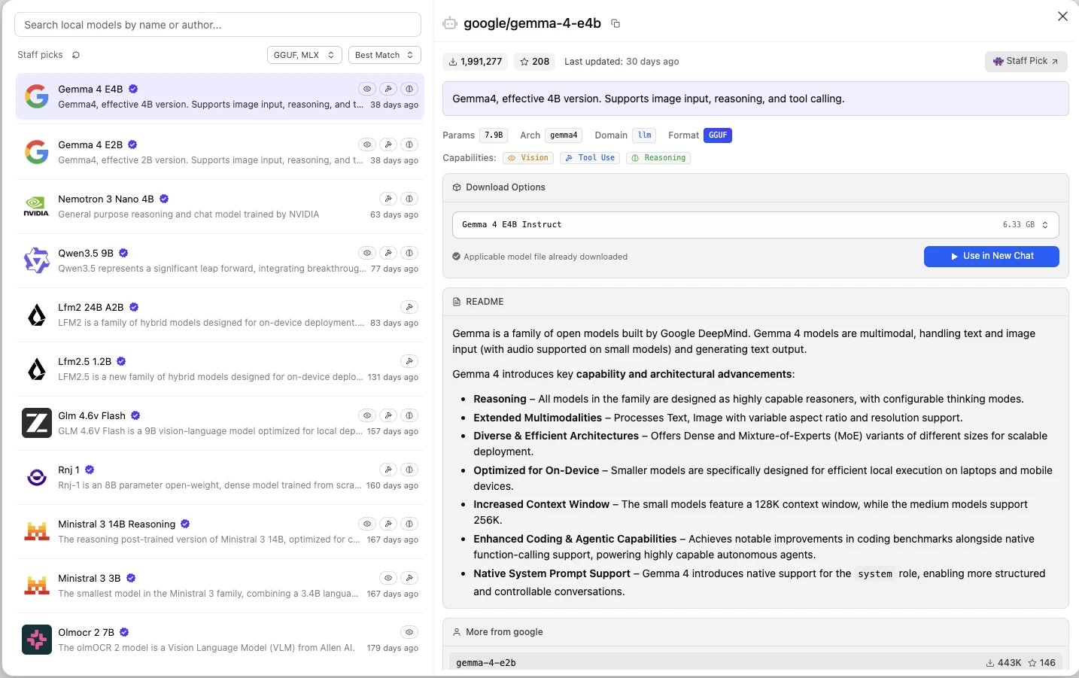Click the Rnj 1 model logo
1079x678 pixels.
(x=37, y=477)
